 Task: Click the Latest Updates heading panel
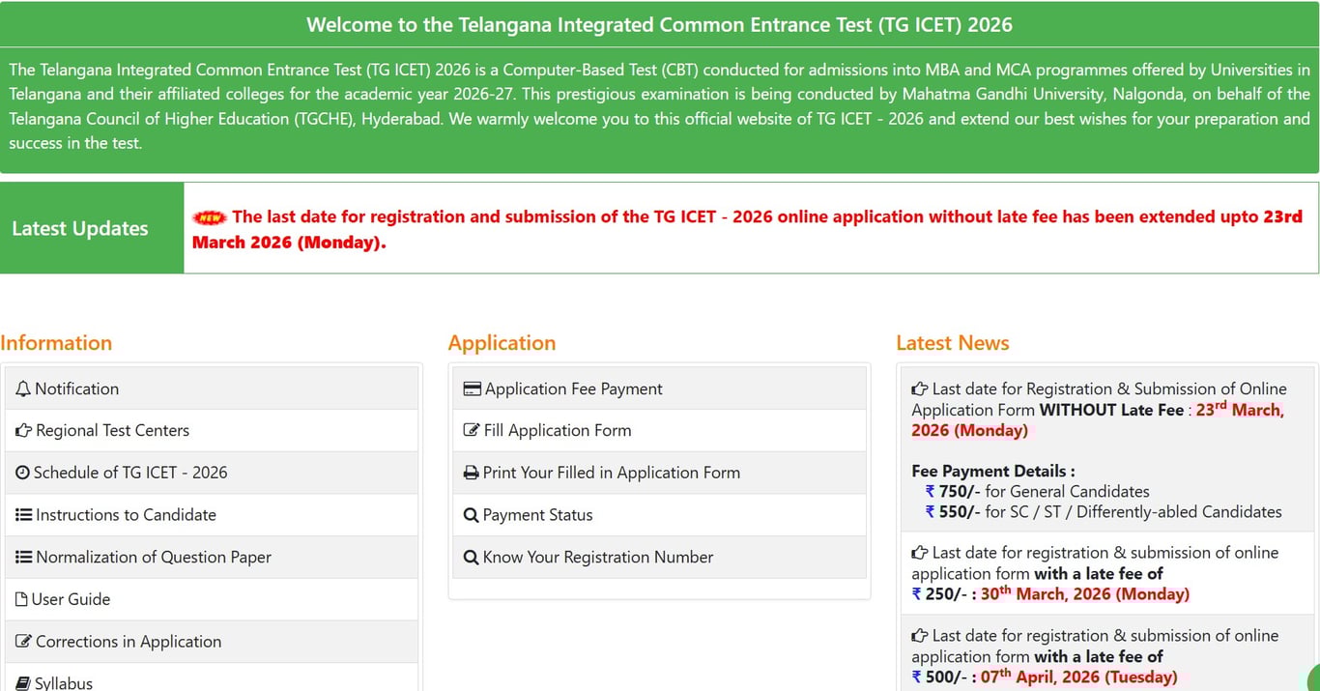[x=80, y=228]
